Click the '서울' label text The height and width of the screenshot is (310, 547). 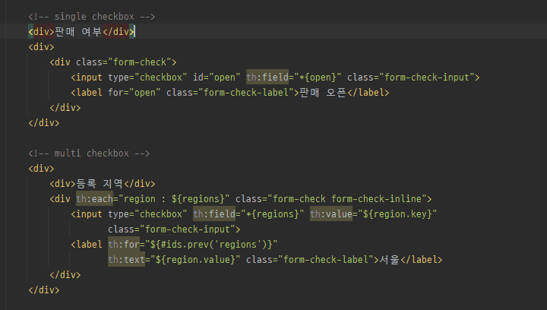tap(389, 259)
